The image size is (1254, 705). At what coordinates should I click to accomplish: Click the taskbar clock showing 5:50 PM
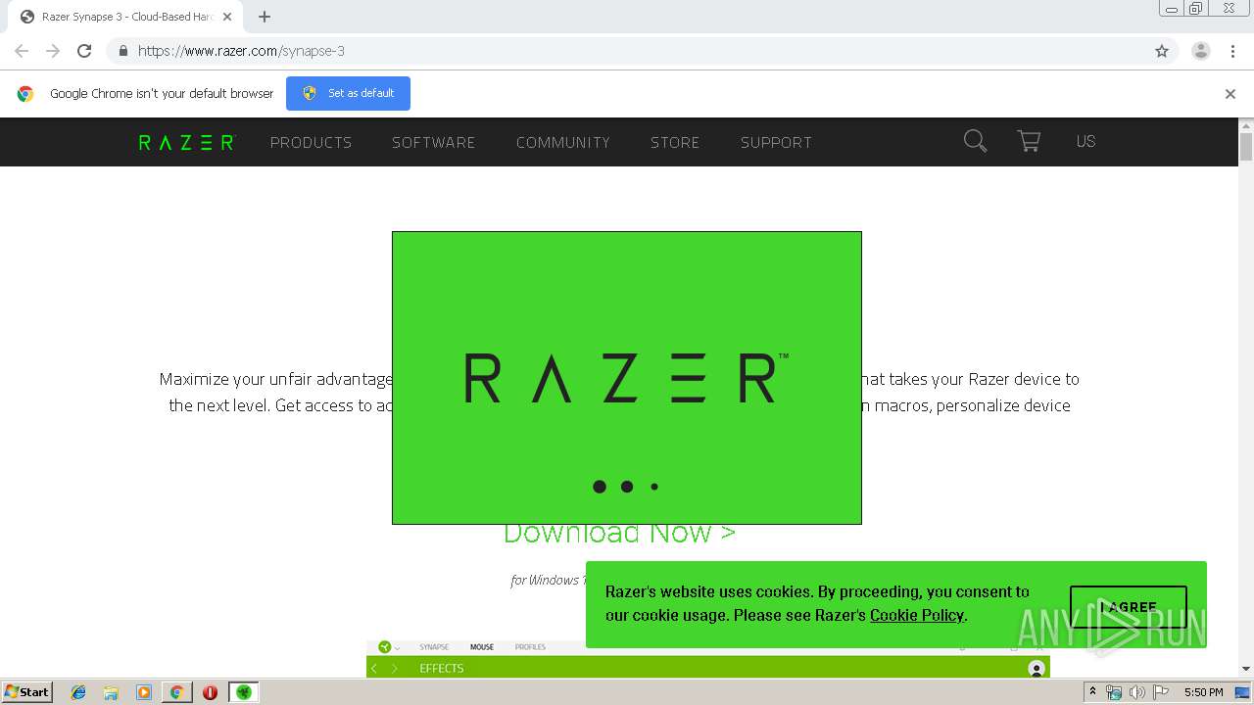pos(1203,692)
